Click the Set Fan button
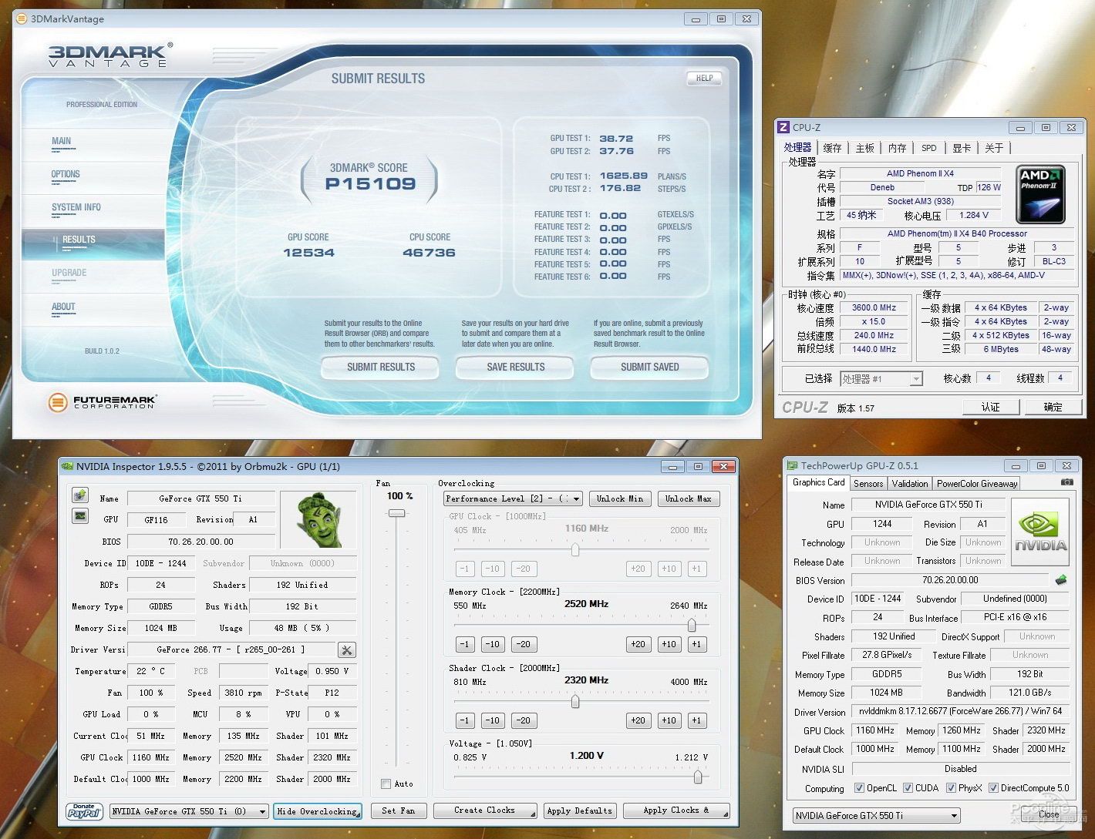This screenshot has height=839, width=1095. tap(398, 810)
